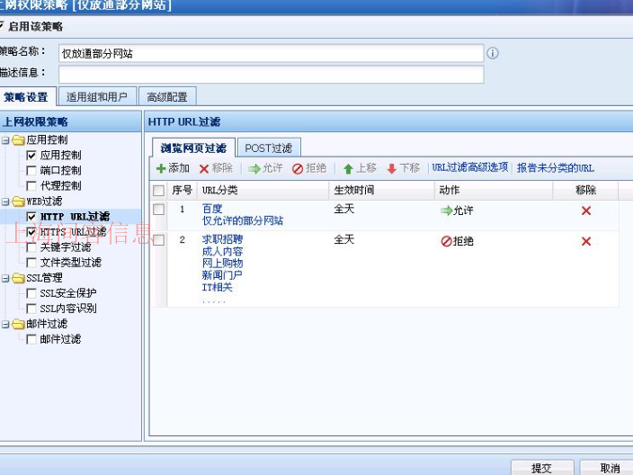Screen dimensions: 633x475
Task: Open the 百度 URL category link
Action: point(212,209)
